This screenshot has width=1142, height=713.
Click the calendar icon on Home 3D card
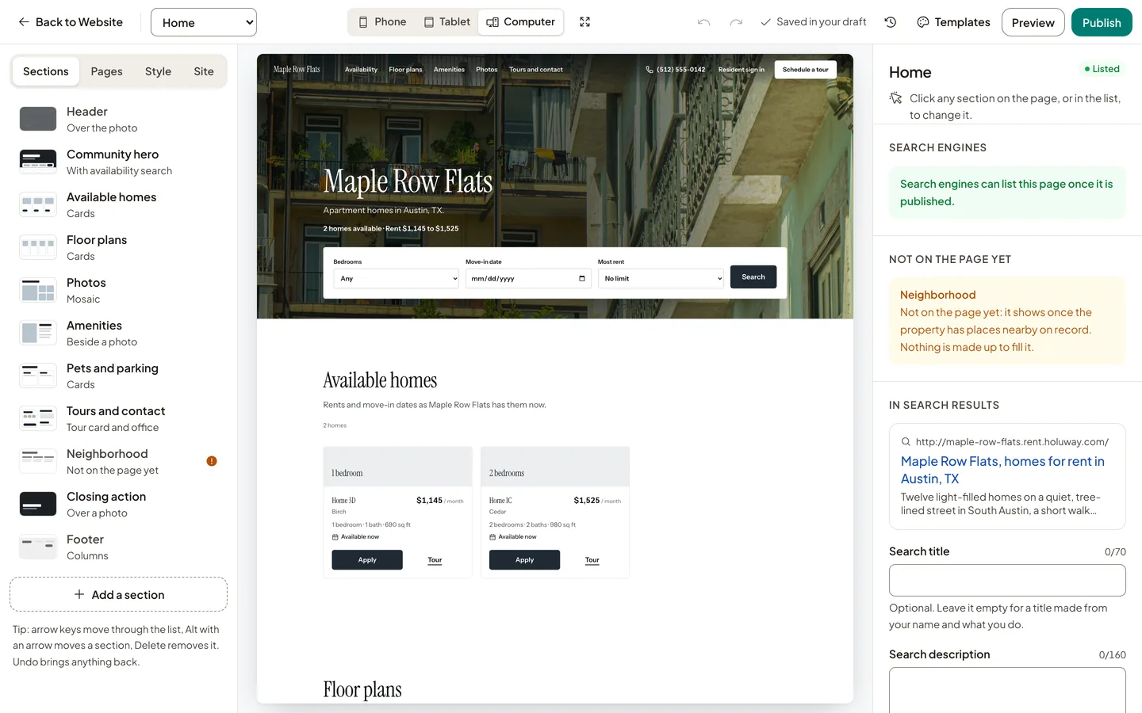[335, 537]
